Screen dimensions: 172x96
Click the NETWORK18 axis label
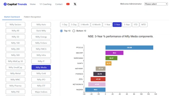tap(78, 84)
